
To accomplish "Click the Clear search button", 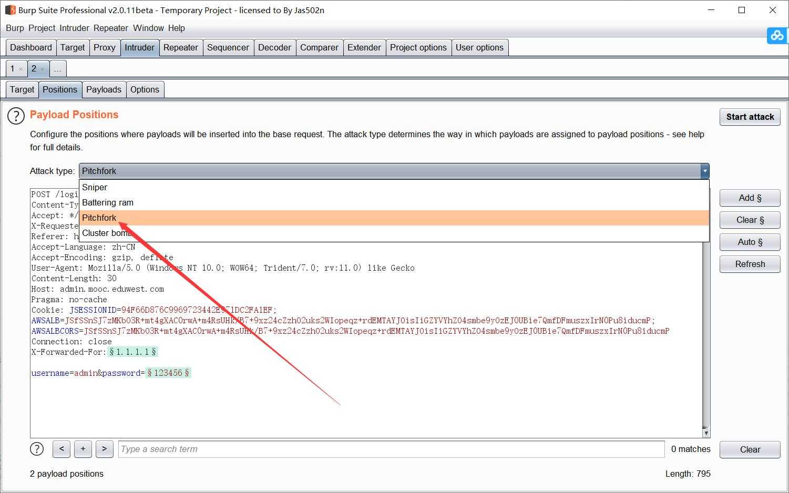I will click(750, 449).
